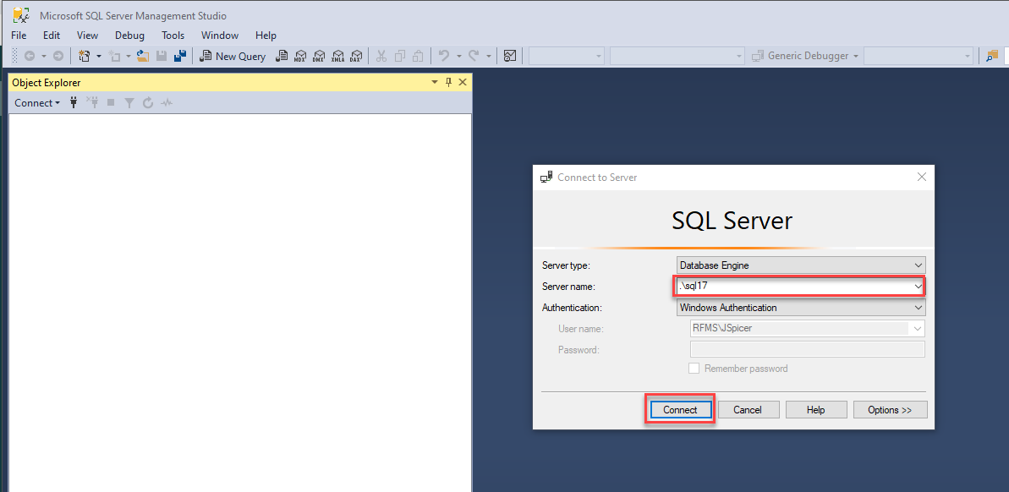The height and width of the screenshot is (492, 1009).
Task: Click the Options >> button
Action: pyautogui.click(x=890, y=410)
